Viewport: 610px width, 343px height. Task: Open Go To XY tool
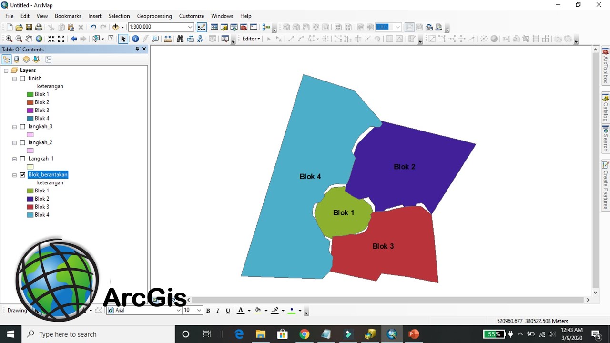[200, 39]
